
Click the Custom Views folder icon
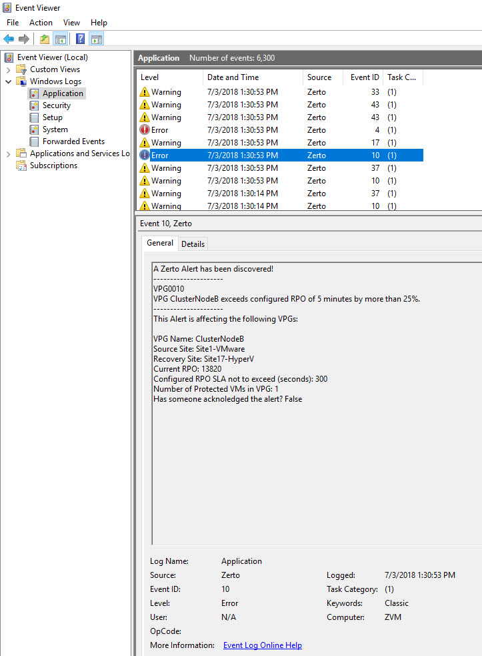(21, 69)
